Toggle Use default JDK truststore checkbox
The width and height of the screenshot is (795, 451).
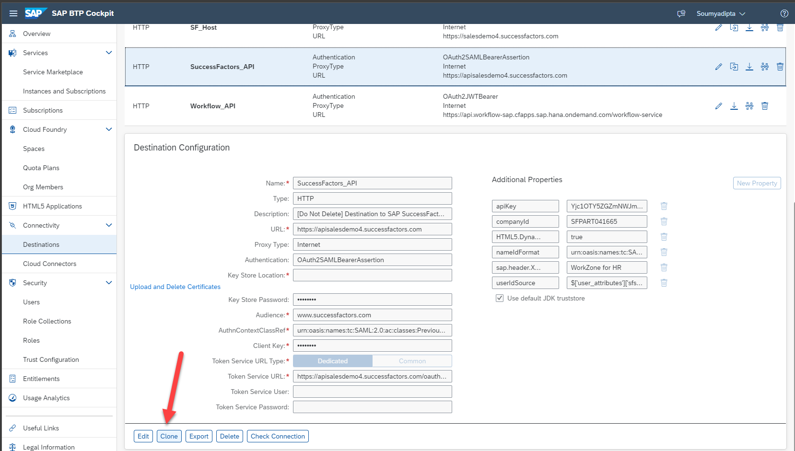[x=500, y=298]
